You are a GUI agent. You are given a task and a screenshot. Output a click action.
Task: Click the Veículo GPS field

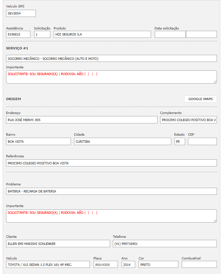(21, 13)
